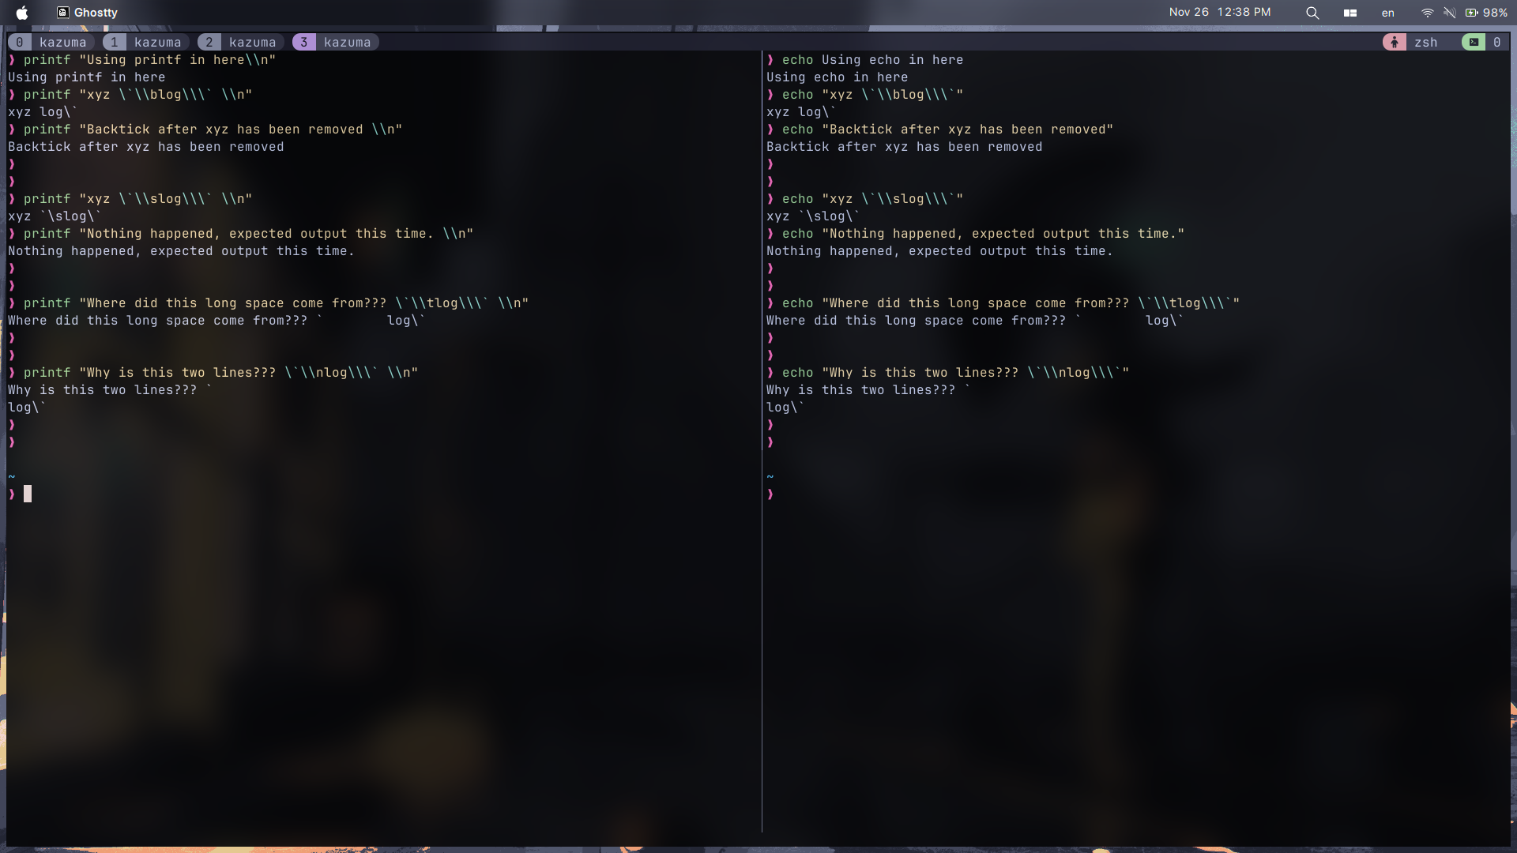Click the pink user icon beside zsh
This screenshot has width=1517, height=853.
[x=1395, y=43]
